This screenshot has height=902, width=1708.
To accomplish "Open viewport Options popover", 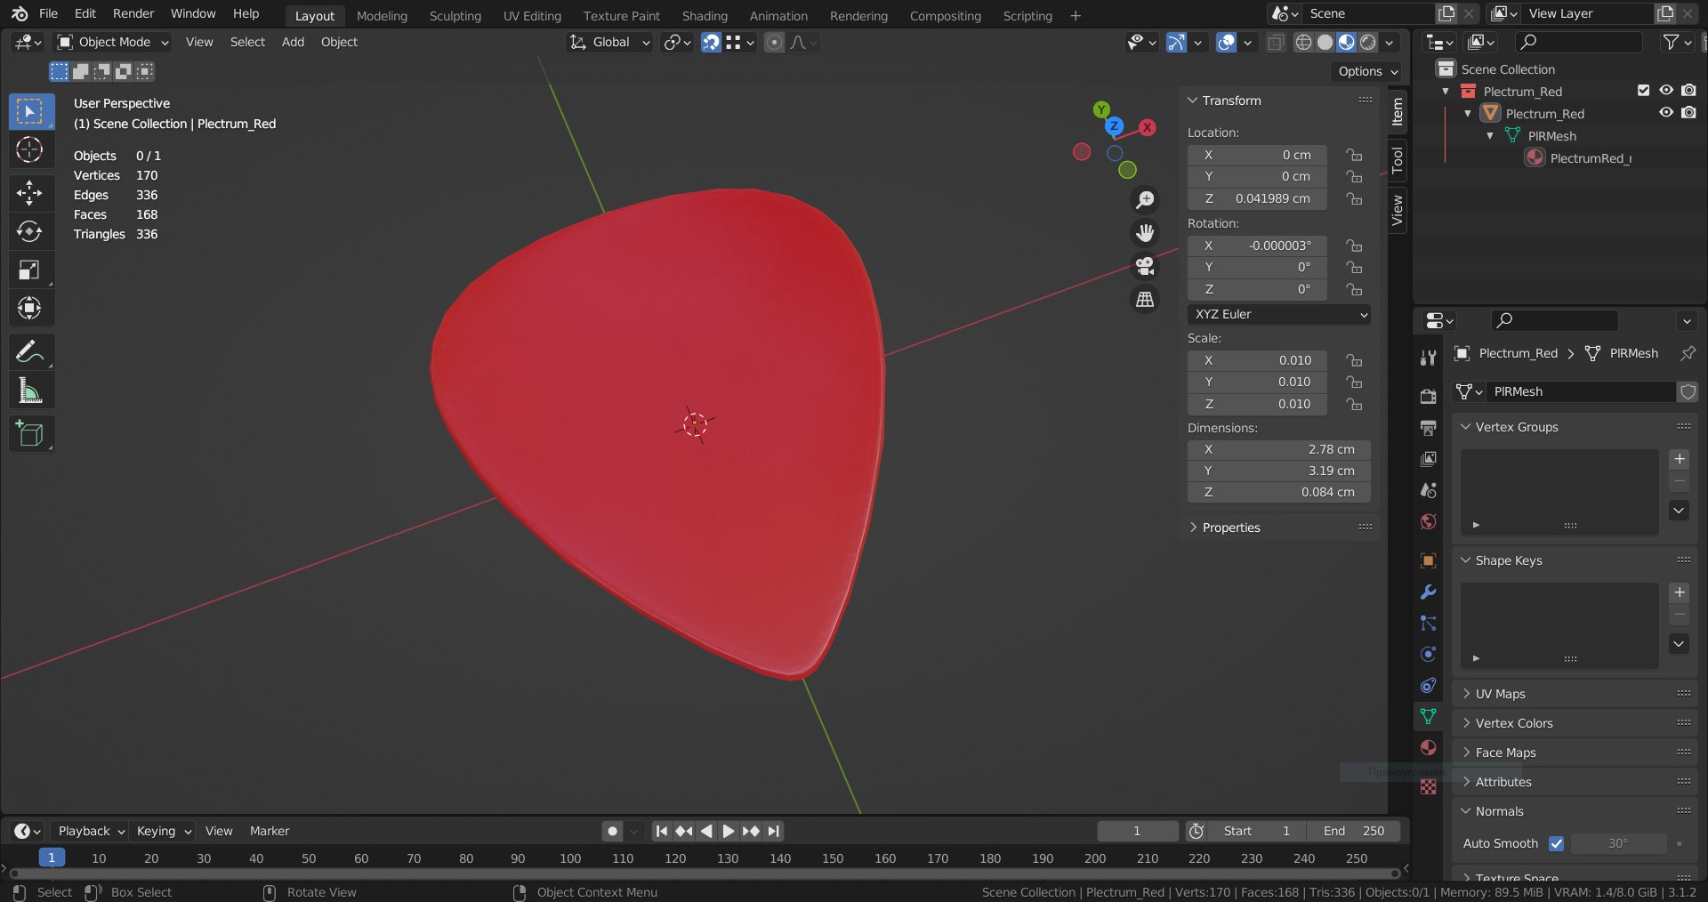I will tap(1367, 71).
